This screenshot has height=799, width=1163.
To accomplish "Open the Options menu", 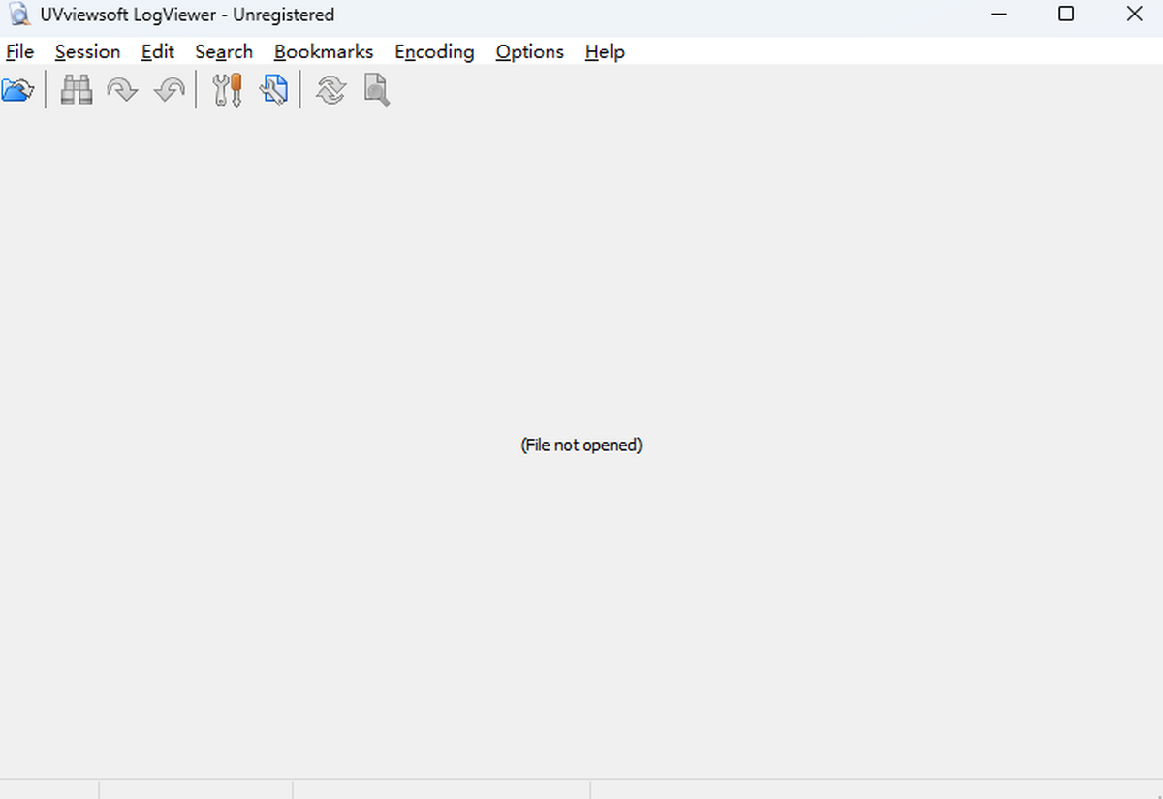I will (529, 51).
